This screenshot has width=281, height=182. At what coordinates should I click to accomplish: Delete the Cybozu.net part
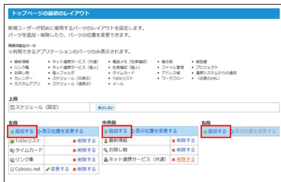[87, 169]
